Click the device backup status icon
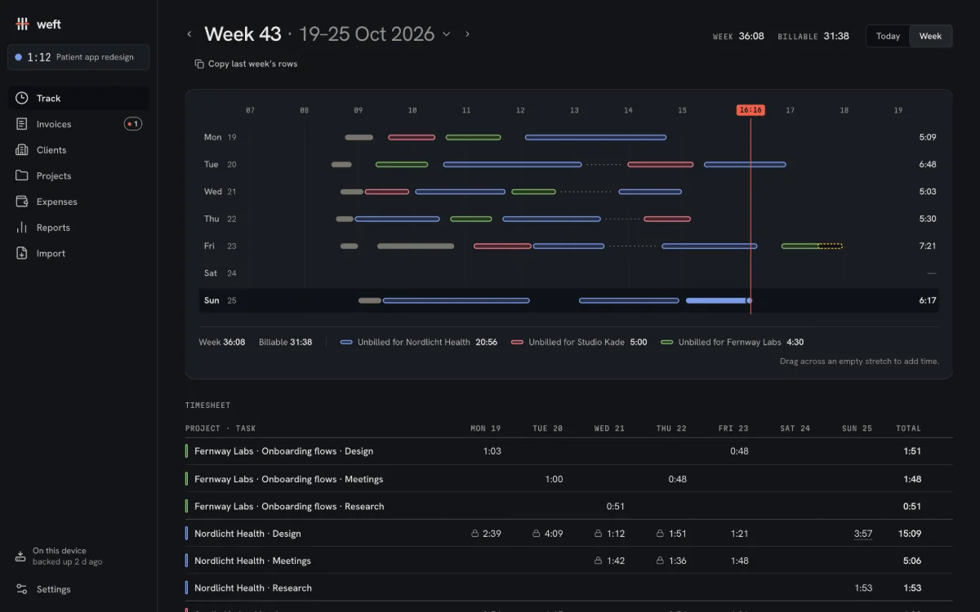Screen dimensions: 980x612 [x=20, y=557]
